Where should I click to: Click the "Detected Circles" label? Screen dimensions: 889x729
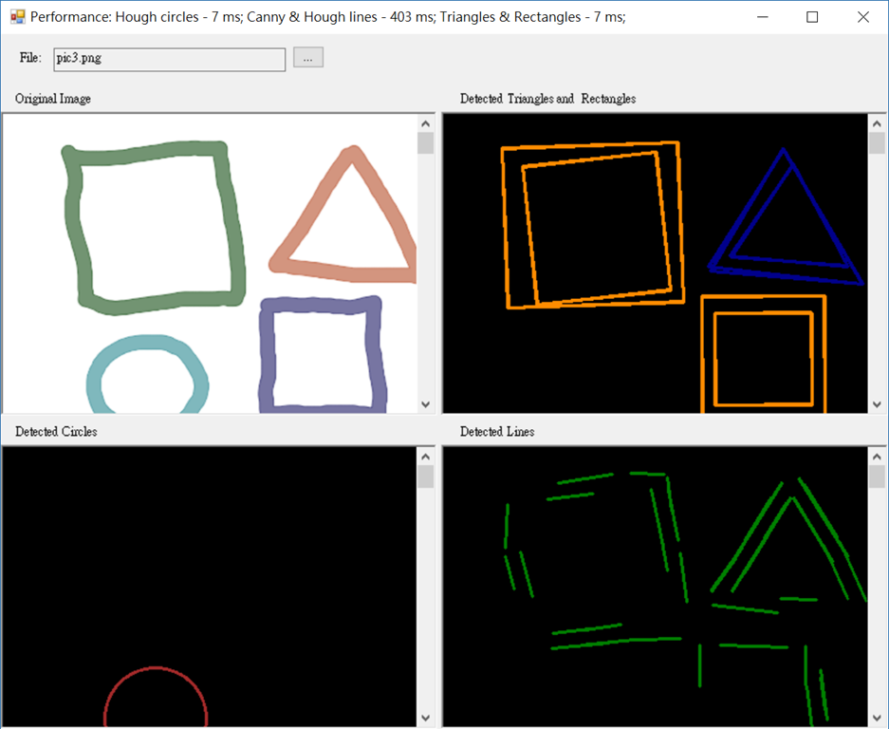pos(56,432)
